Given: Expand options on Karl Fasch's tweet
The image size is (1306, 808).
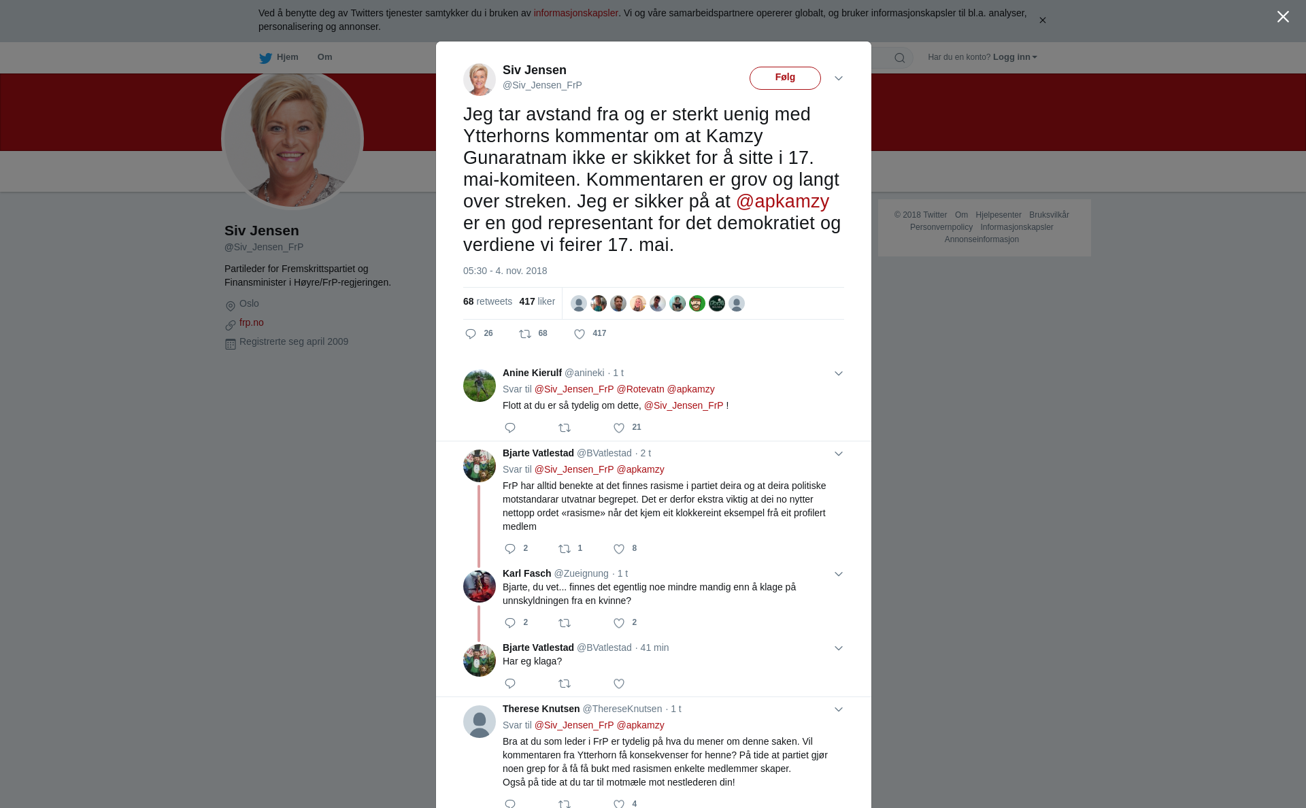Looking at the screenshot, I should [839, 574].
